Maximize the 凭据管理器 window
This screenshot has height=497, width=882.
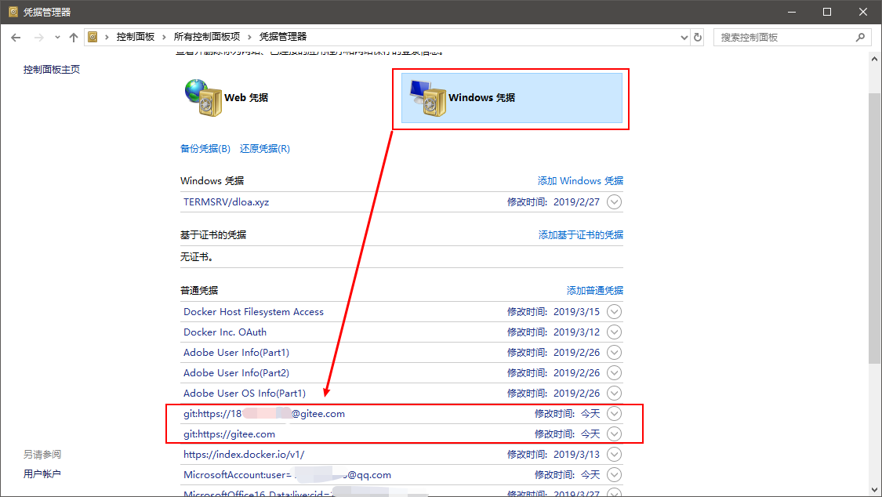827,12
